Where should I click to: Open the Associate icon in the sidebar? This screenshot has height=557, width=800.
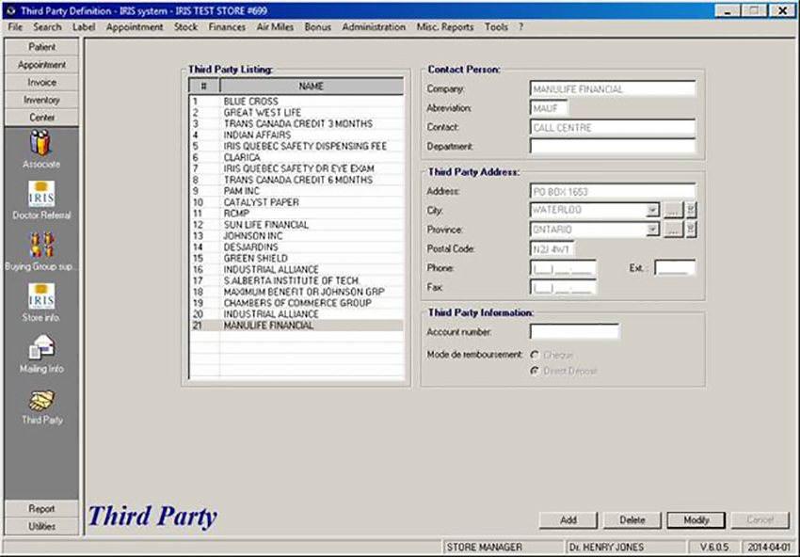tap(40, 143)
